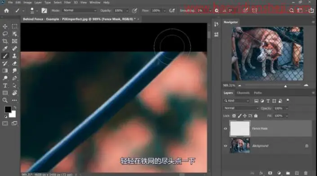Select the Type tool
This screenshot has height=176, width=317.
5,86
